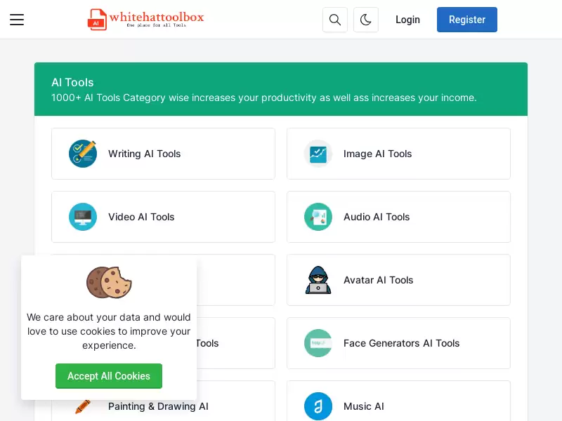Open the Login link

(x=407, y=20)
